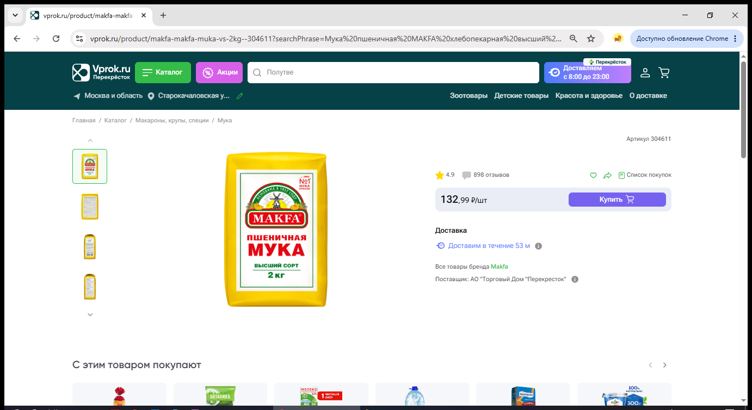Select the third flour package thumbnail
This screenshot has height=410, width=752.
(90, 246)
